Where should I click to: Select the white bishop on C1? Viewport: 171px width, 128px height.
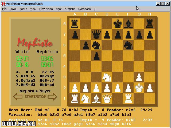[x=96, y=99]
